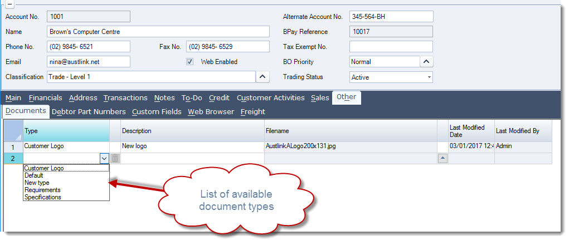
Task: Click the empty Description cell in row 2
Action: (192, 159)
